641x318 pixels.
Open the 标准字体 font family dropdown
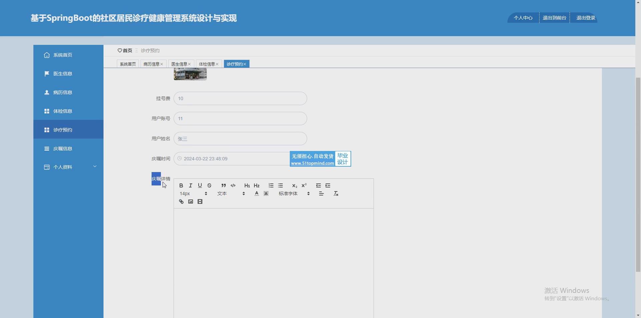point(294,193)
